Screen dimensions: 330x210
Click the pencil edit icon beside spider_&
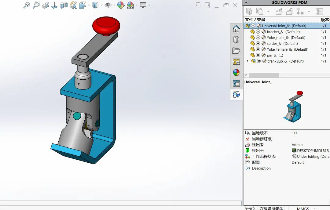tap(263, 43)
